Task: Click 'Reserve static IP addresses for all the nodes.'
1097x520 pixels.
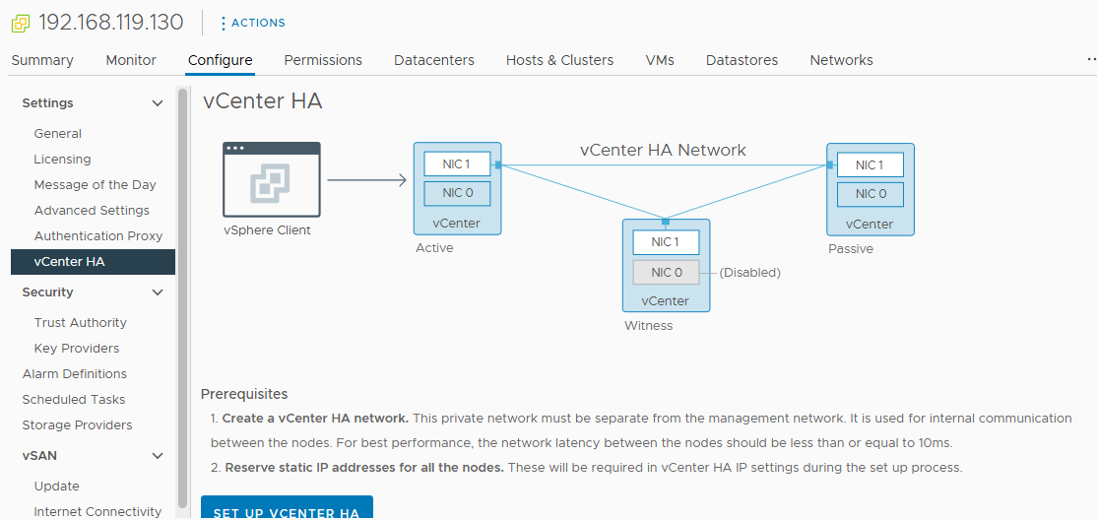Action: [x=364, y=468]
